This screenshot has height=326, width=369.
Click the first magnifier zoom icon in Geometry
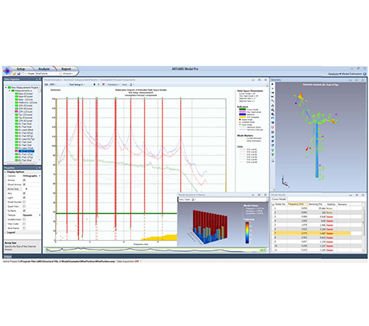pos(272,110)
